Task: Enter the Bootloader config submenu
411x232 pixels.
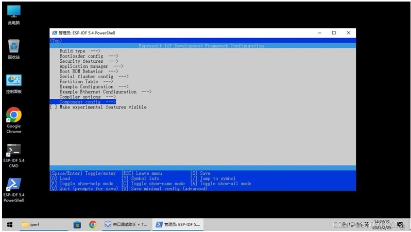Action: point(89,56)
